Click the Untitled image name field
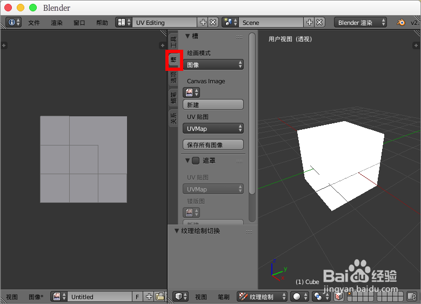This screenshot has width=421, height=304. click(x=99, y=296)
